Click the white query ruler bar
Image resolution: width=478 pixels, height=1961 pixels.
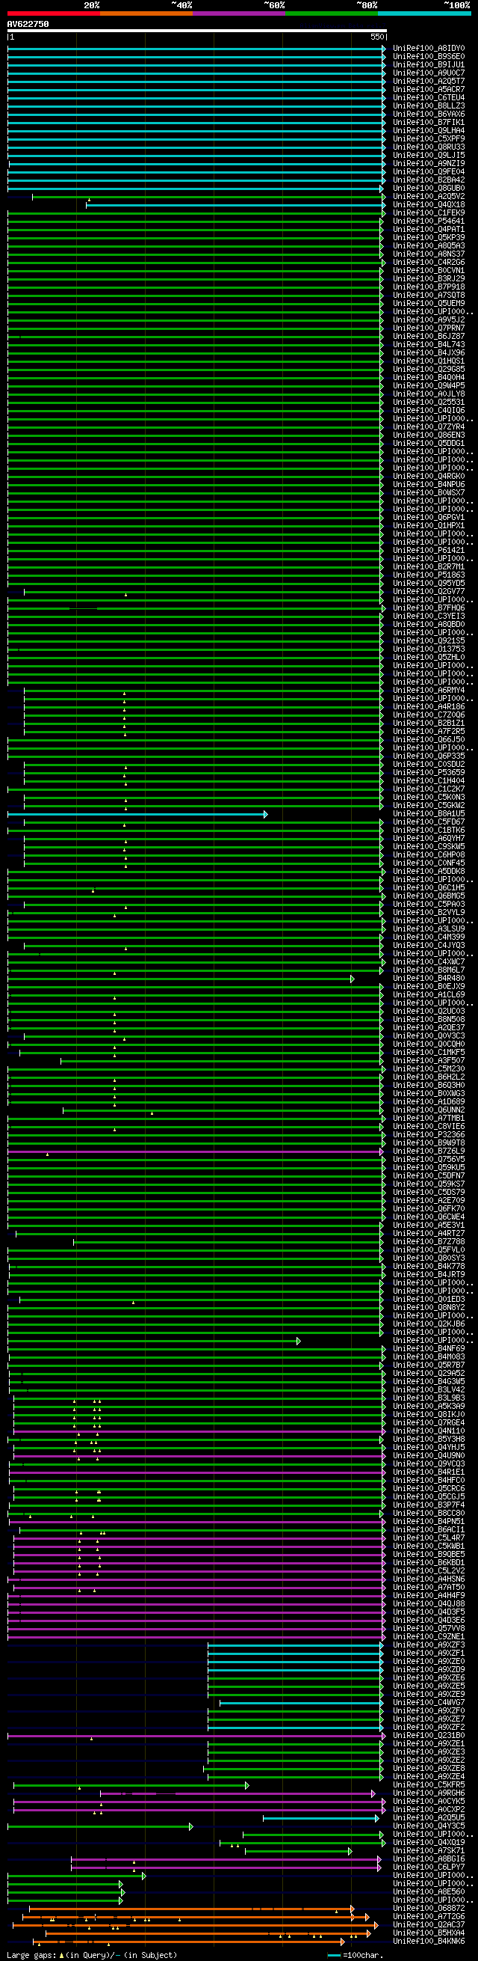tap(197, 31)
